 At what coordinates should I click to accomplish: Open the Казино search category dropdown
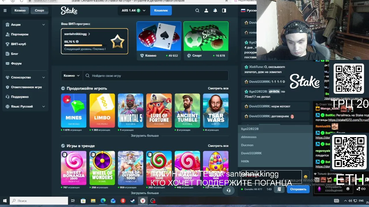click(x=72, y=76)
